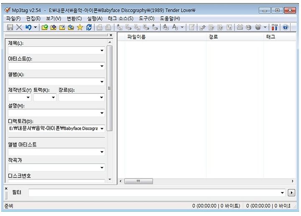This screenshot has height=216, width=301.
Task: Open the dropdown arrow beside Undo
Action: pos(35,27)
